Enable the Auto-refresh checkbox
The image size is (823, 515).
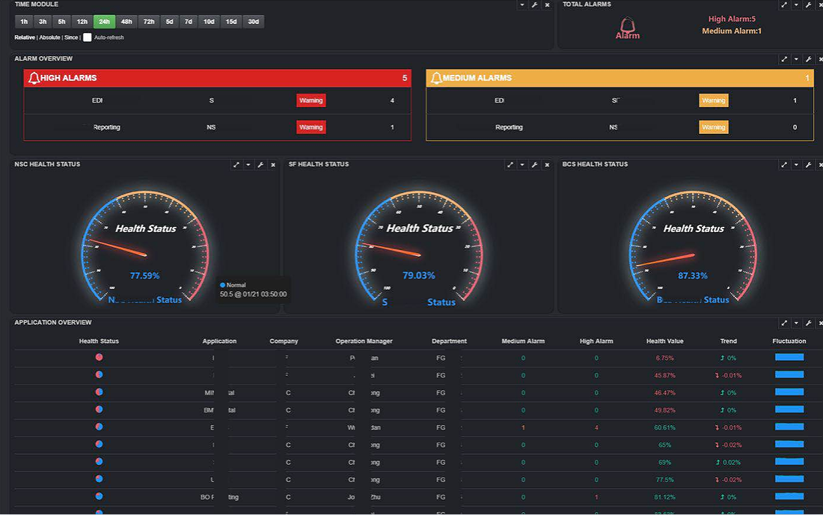point(88,37)
